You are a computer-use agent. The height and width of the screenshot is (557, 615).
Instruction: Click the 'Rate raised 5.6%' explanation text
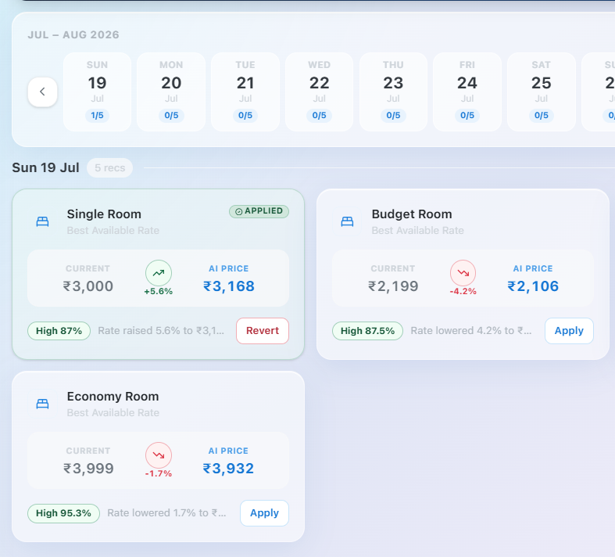(x=161, y=331)
